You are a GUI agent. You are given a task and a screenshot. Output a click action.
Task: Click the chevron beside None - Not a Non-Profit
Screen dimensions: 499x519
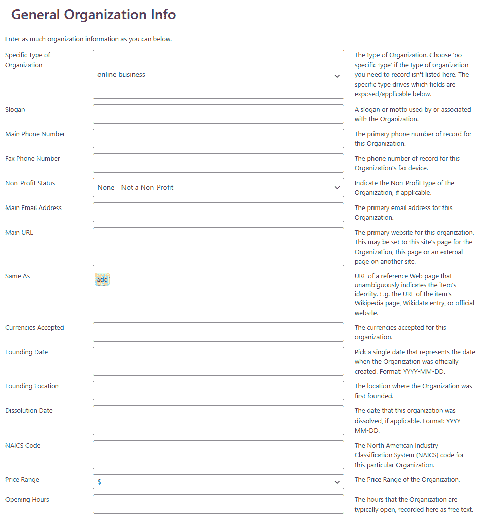click(337, 188)
